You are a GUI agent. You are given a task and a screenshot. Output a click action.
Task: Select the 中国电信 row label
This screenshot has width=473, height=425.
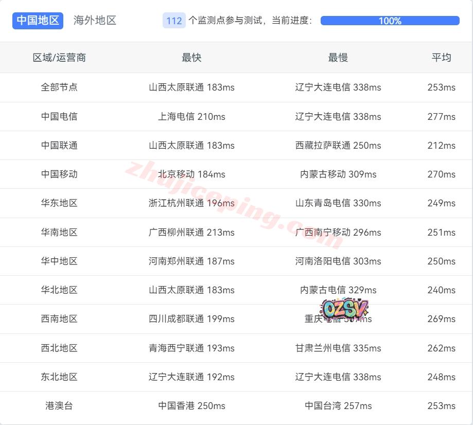[59, 117]
